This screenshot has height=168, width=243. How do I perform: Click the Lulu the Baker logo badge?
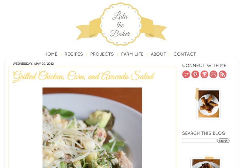(x=121, y=24)
